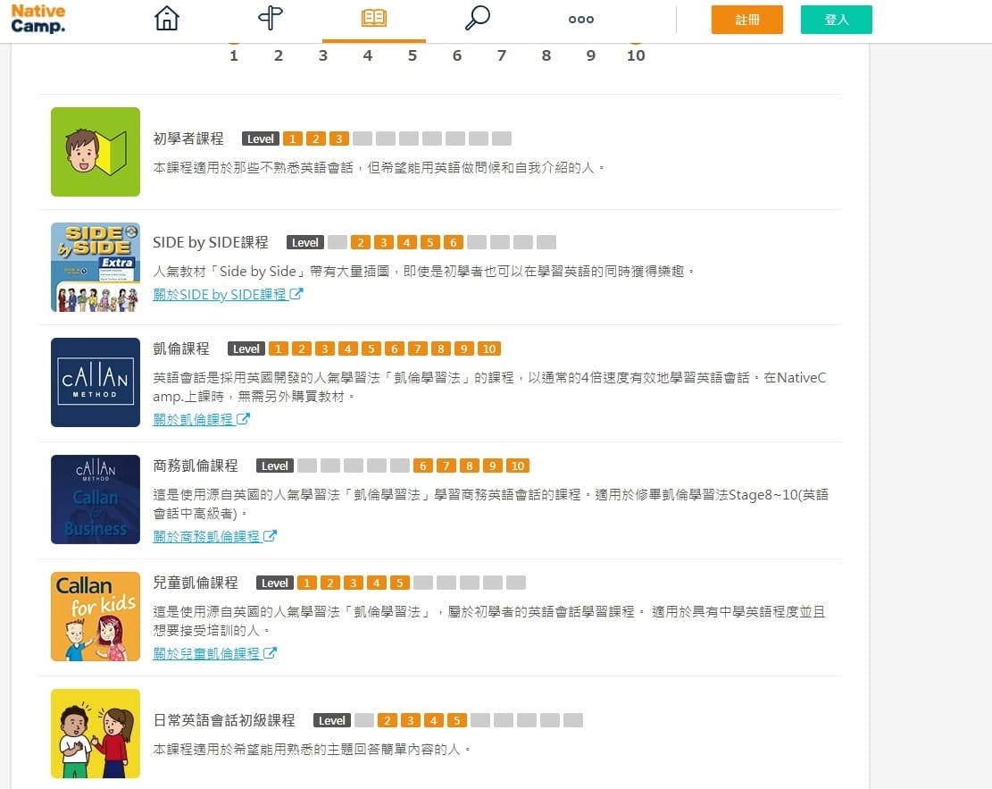
Task: Switch to the home tab in navigation
Action: click(x=167, y=18)
